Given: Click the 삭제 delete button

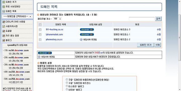Looking at the screenshot, I should pyautogui.click(x=158, y=45).
